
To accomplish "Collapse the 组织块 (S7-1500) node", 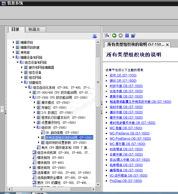I will tap(34, 127).
